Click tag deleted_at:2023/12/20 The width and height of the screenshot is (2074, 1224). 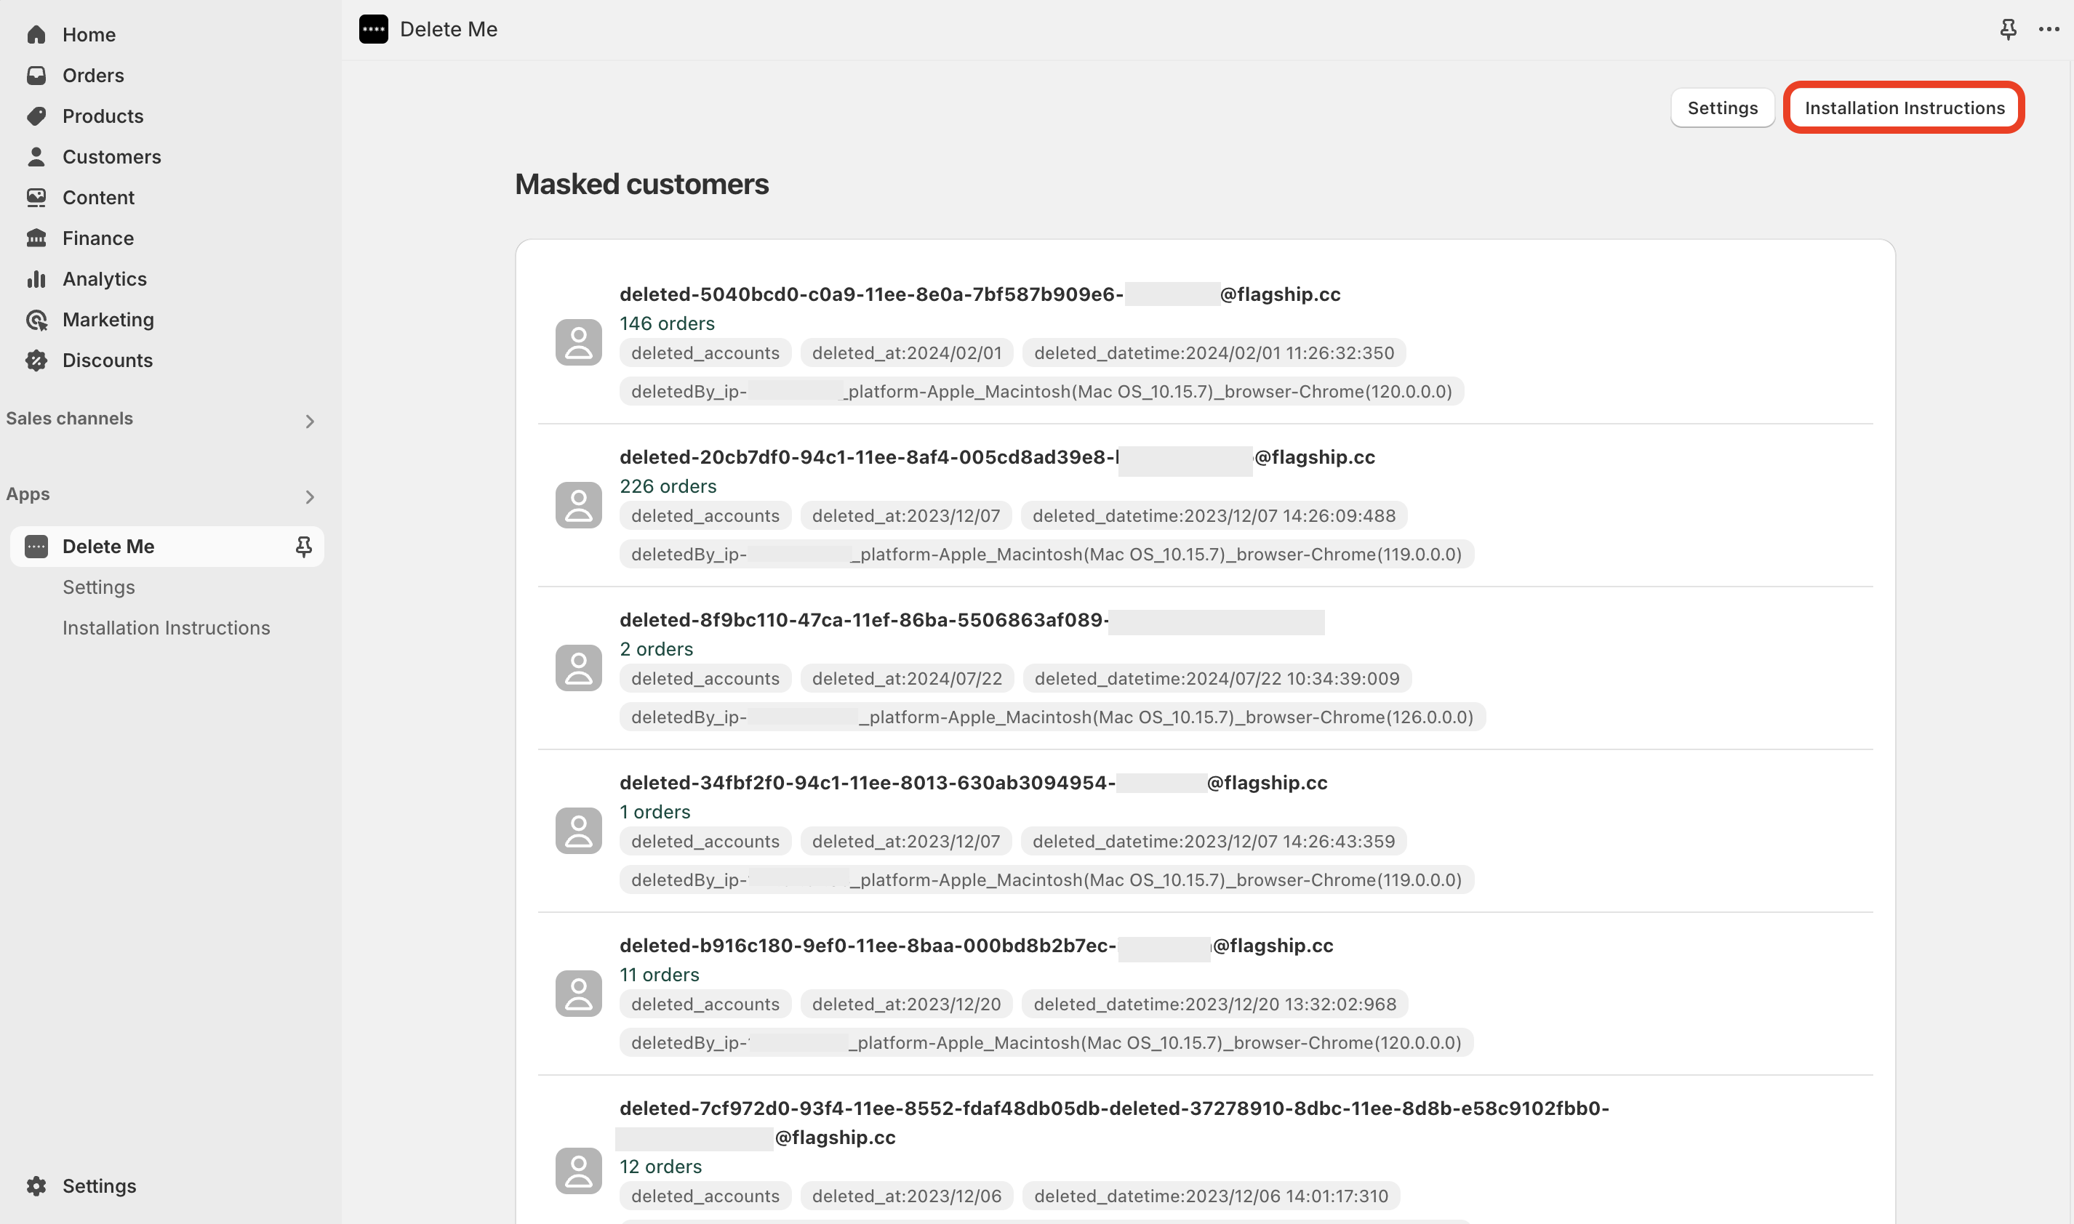click(x=907, y=1004)
